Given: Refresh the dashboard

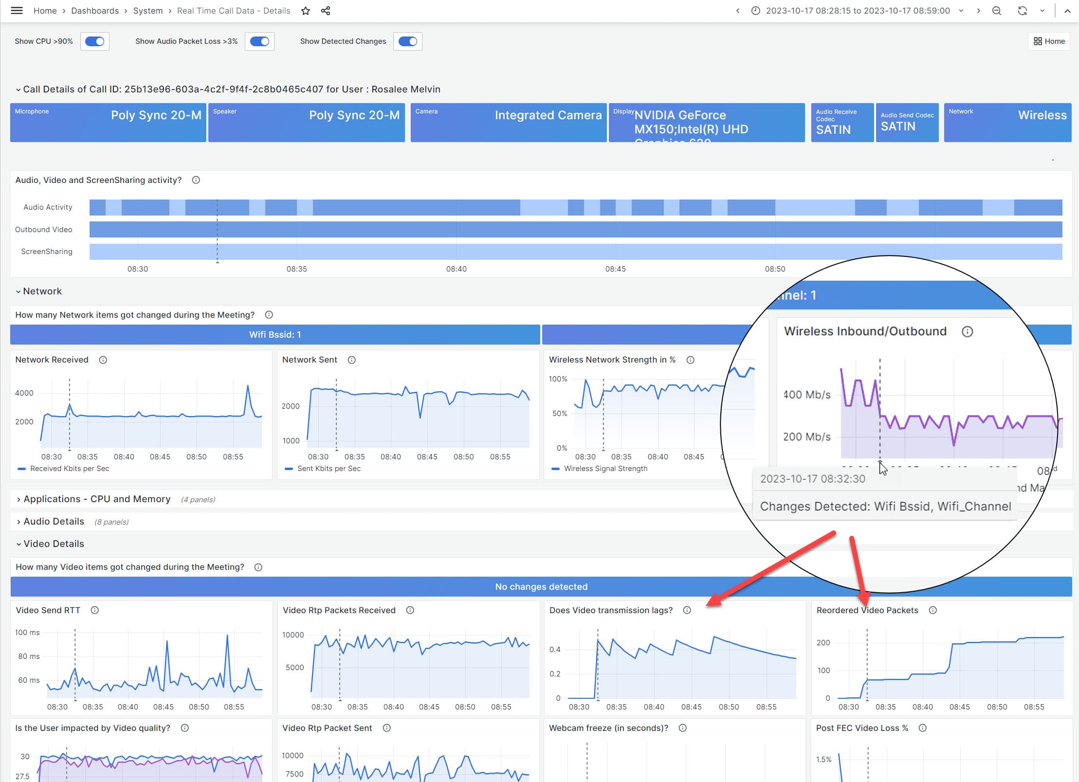Looking at the screenshot, I should 1023,11.
